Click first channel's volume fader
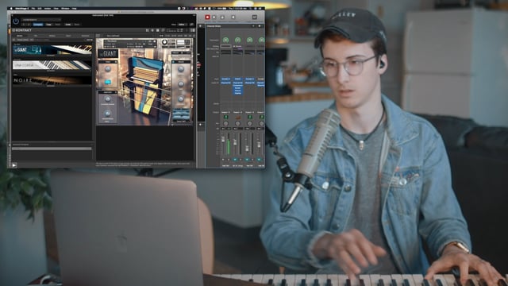The image size is (508, 286). coord(223,140)
